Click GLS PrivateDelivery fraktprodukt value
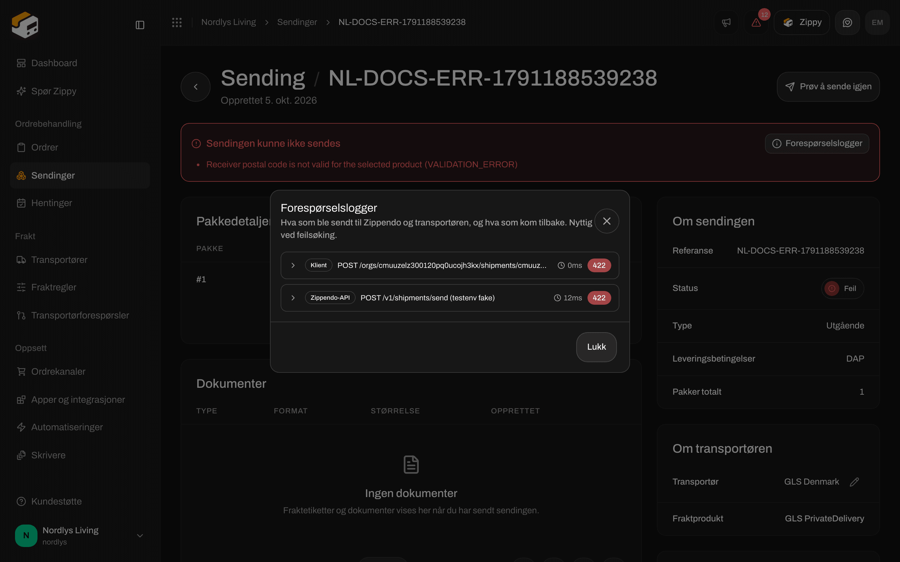900x562 pixels. pyautogui.click(x=824, y=519)
